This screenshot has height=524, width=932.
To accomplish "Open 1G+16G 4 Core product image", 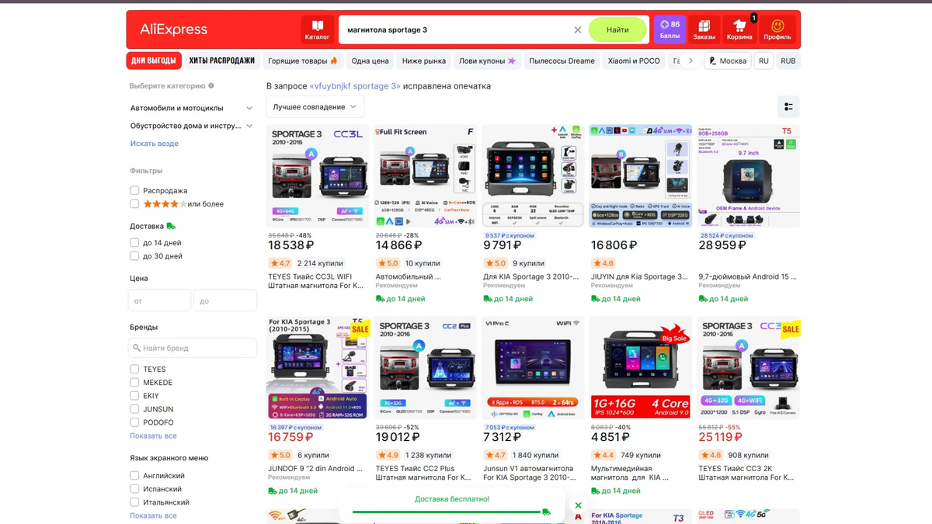I will tap(641, 368).
